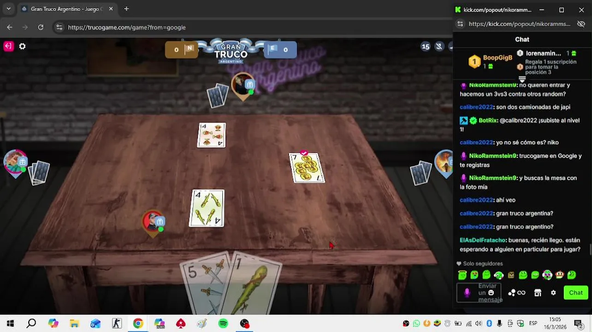Click BotRix username in chat
This screenshot has width=592, height=332.
coord(488,120)
